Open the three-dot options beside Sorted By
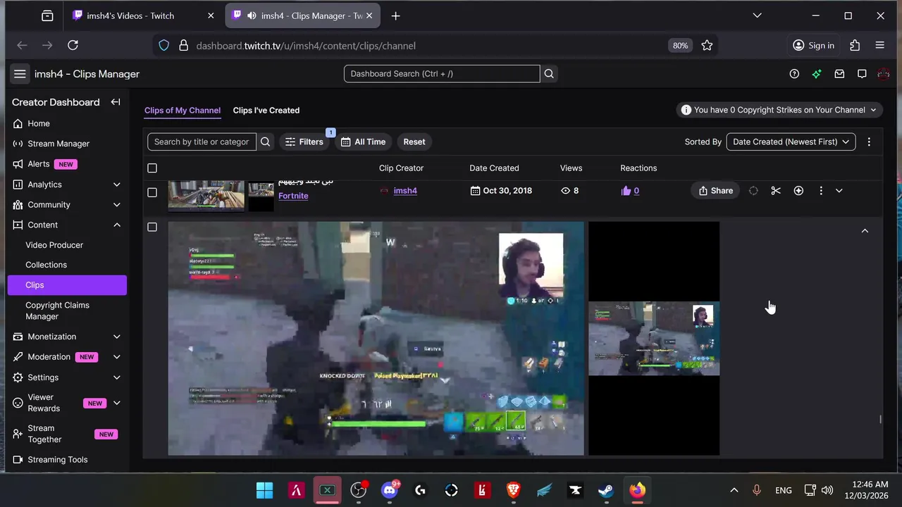Screen dimensions: 902x507 pos(869,142)
